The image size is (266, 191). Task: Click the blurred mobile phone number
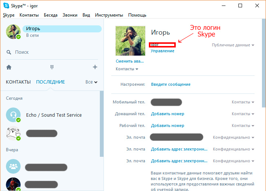point(166,102)
